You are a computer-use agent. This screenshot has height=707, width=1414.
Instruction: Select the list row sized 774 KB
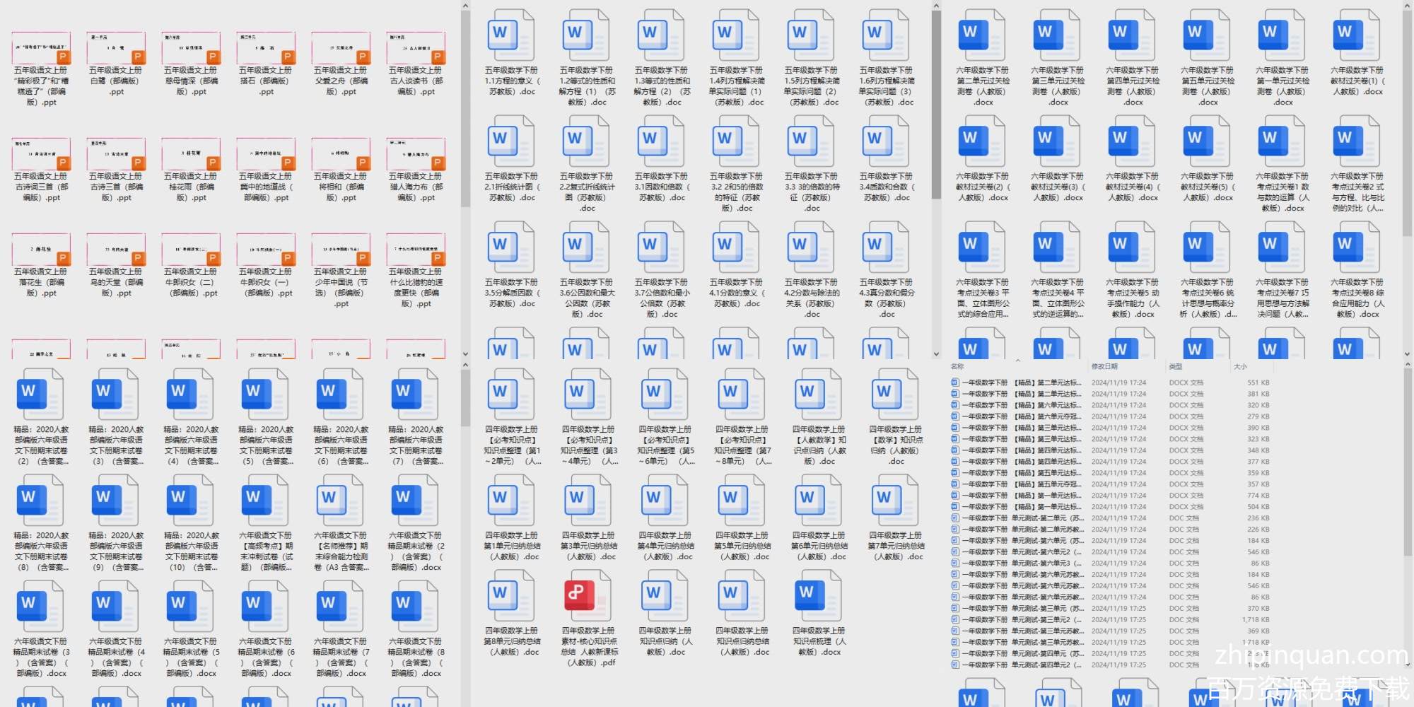click(1110, 496)
